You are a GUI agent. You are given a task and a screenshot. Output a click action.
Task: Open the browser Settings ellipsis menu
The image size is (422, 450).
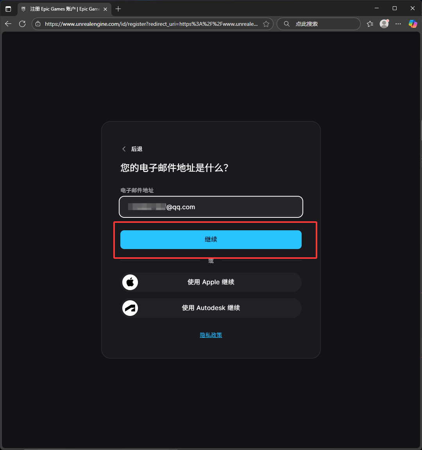(x=398, y=24)
